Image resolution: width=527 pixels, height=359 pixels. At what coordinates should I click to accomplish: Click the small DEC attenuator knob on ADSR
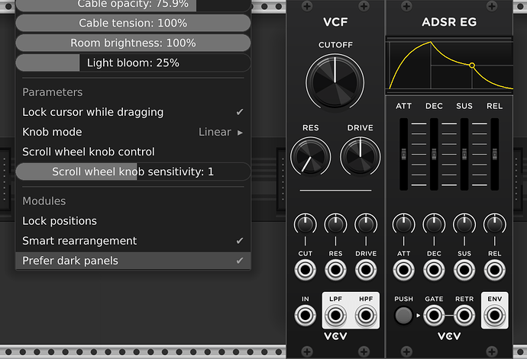[434, 224]
